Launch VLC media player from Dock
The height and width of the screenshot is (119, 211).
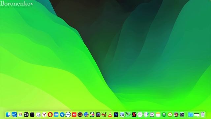(x=110, y=115)
